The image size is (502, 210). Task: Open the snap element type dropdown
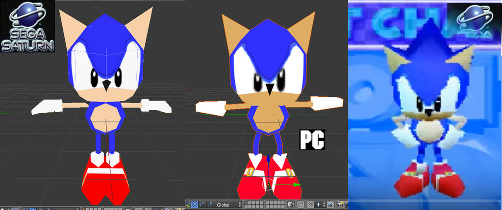click(x=320, y=205)
